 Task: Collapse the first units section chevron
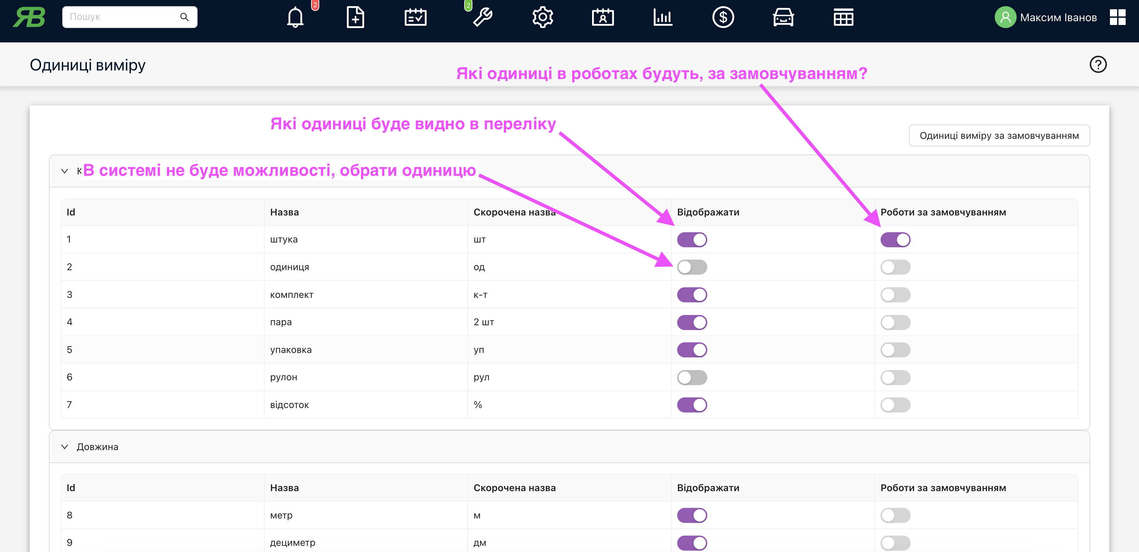tap(65, 171)
